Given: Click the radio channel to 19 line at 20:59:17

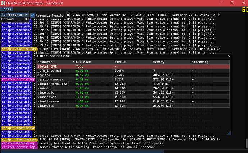Looking at the screenshot, I should (124, 45).
